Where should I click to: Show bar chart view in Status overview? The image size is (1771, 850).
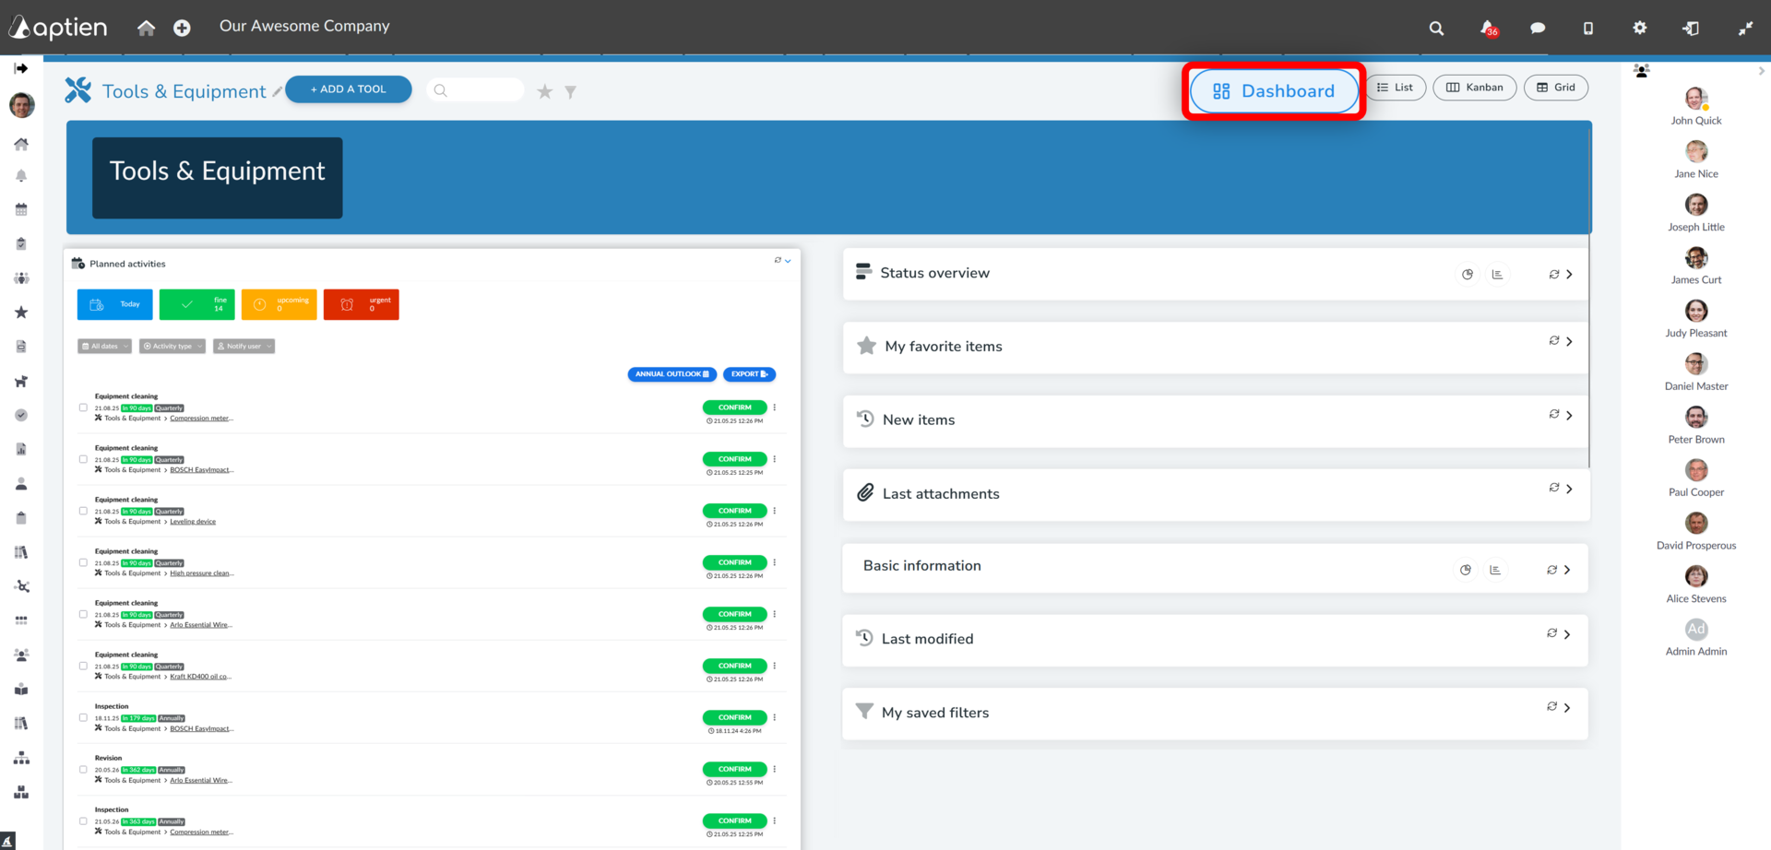pyautogui.click(x=1497, y=275)
